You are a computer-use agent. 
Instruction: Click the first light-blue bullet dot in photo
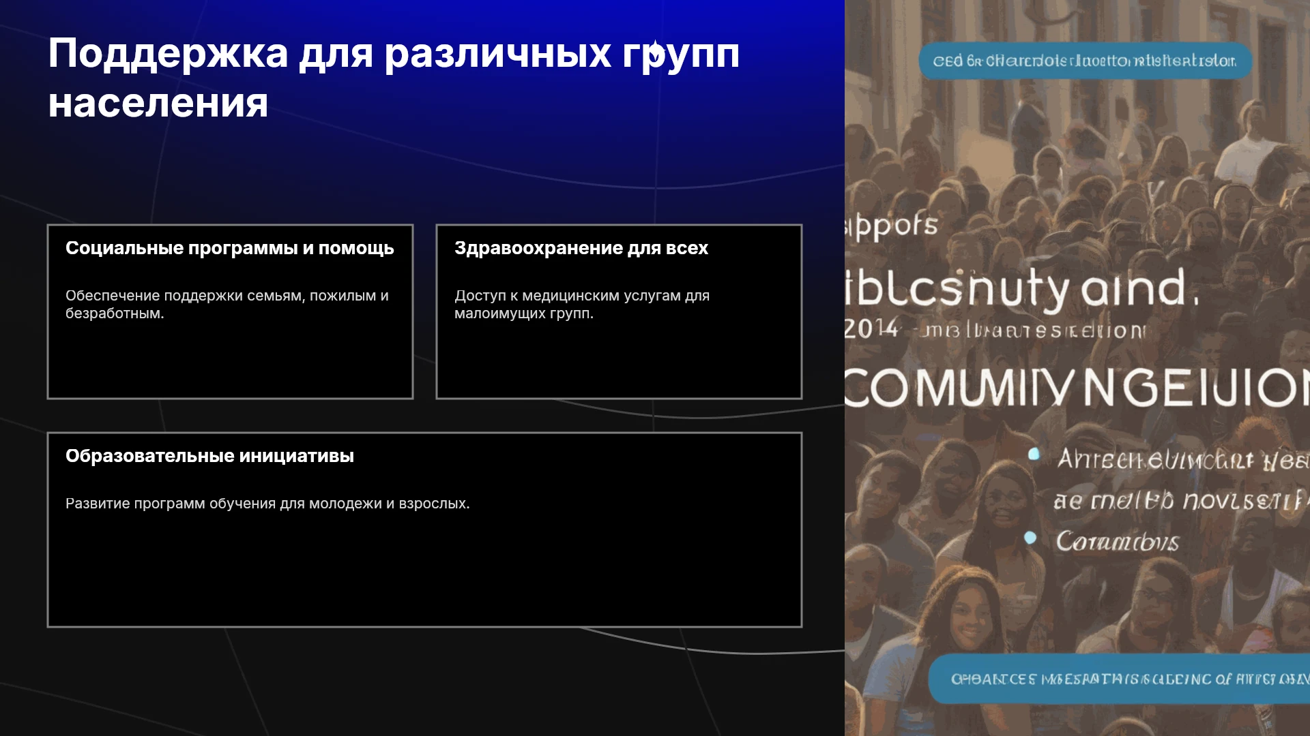pyautogui.click(x=1034, y=454)
